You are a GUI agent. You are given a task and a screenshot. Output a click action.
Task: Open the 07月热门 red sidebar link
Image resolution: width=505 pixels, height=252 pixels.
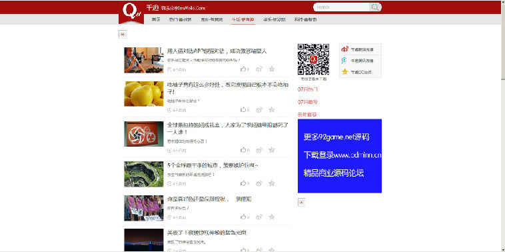point(308,89)
